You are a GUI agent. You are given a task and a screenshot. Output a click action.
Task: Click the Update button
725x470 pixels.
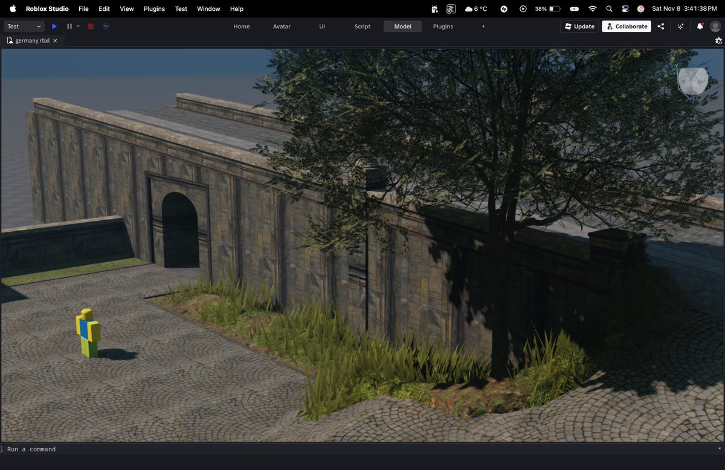click(579, 27)
